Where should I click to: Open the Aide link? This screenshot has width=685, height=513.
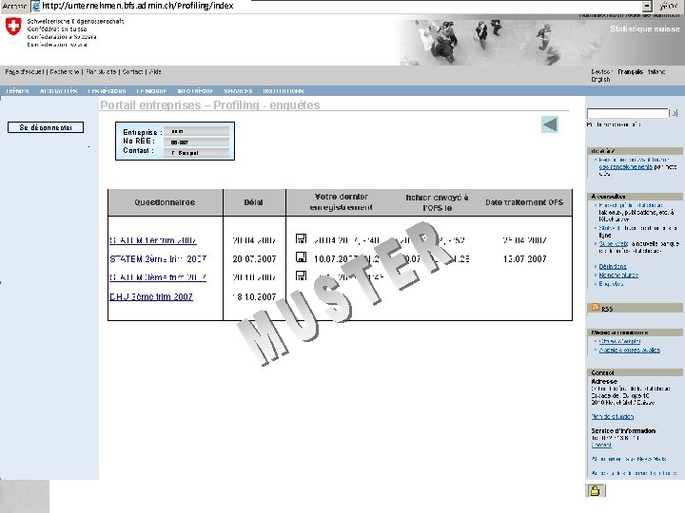tap(155, 71)
